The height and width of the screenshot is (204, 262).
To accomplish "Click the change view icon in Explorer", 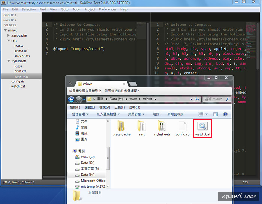I will (x=201, y=114).
